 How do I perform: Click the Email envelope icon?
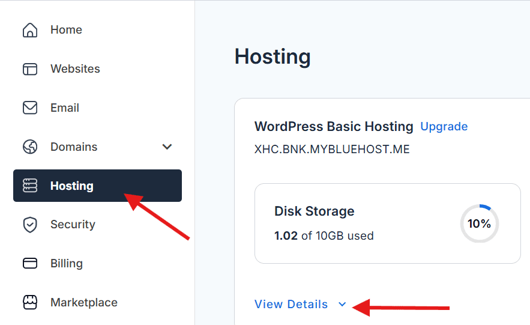click(30, 108)
